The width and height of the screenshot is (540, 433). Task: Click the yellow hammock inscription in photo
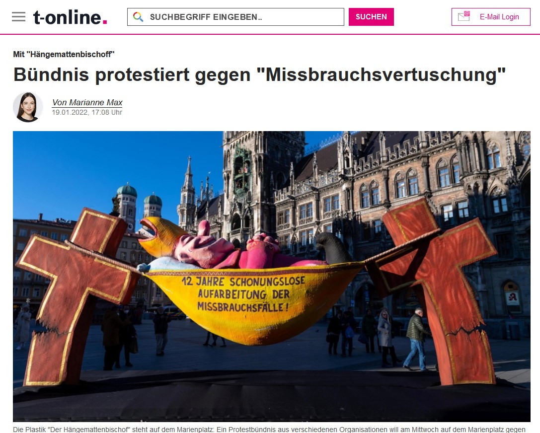coord(243,293)
